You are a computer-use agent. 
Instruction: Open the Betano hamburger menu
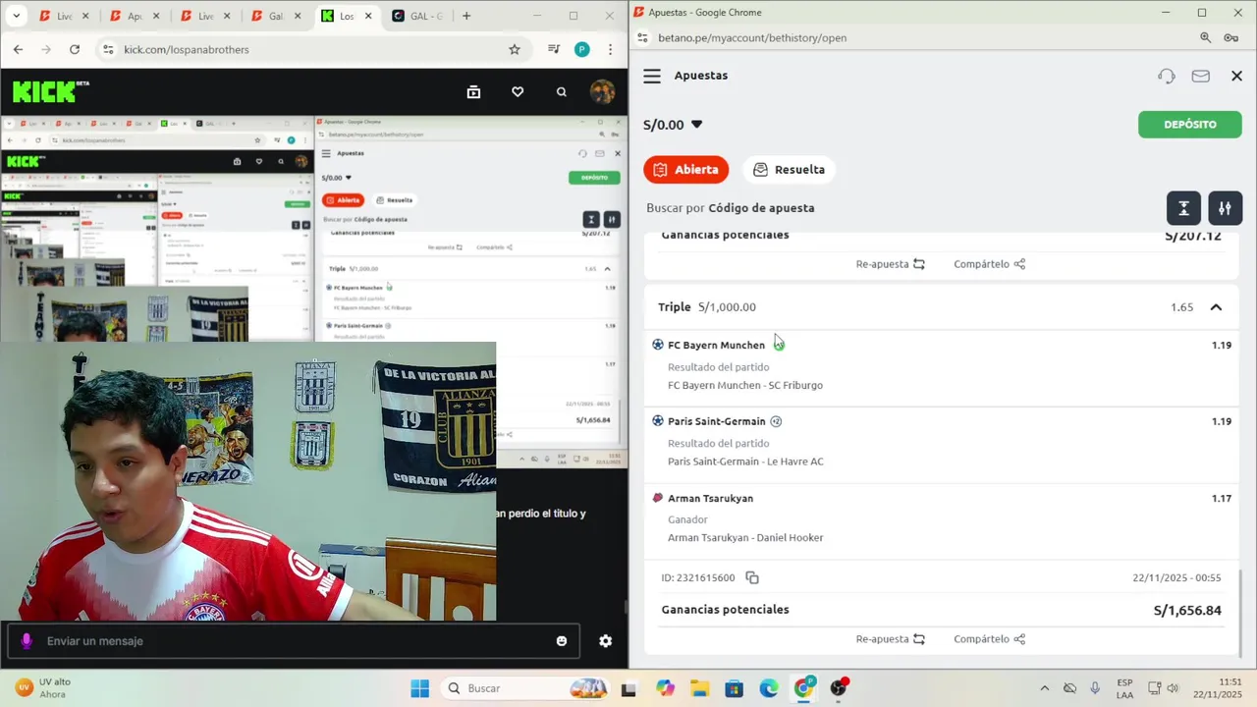coord(652,76)
